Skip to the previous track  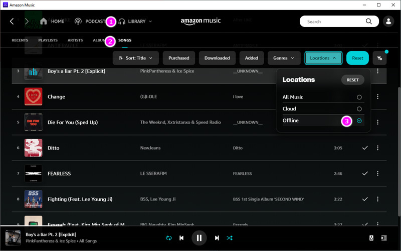pos(181,238)
